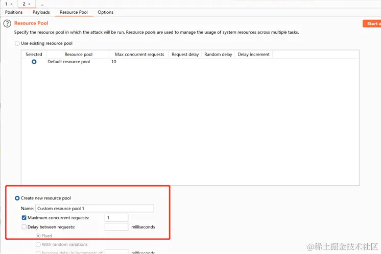The image size is (381, 254).
Task: Choose the Use existing resource pool option
Action: [18, 44]
